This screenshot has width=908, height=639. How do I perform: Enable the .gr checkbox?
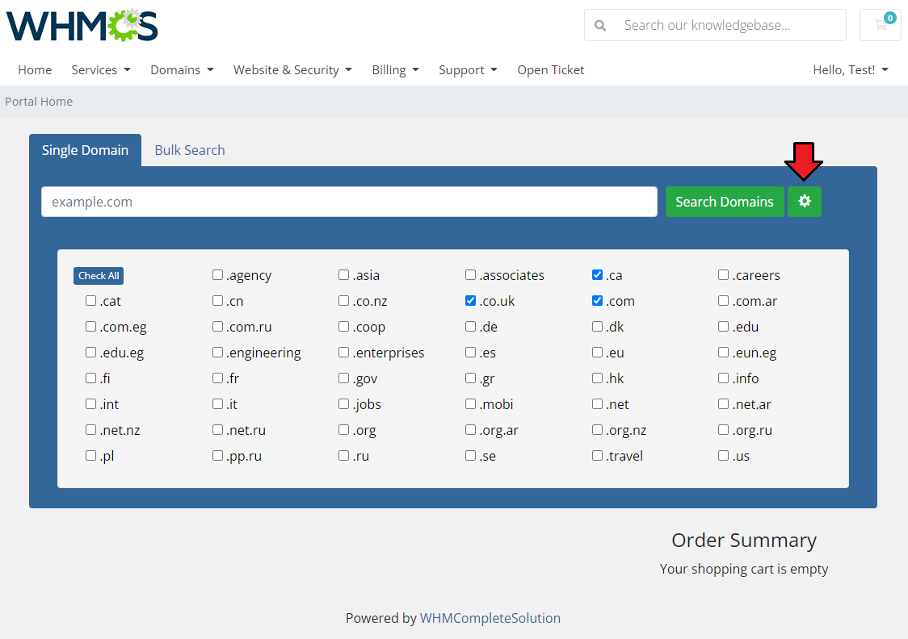pyautogui.click(x=470, y=378)
